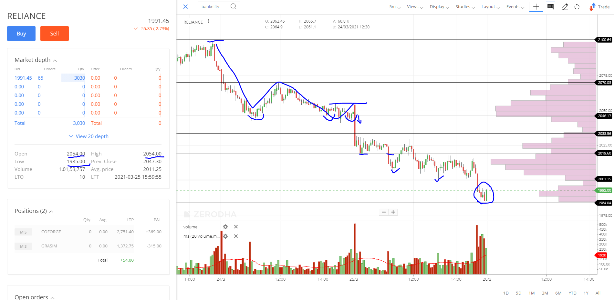Zoom out chart with minus button

click(384, 212)
